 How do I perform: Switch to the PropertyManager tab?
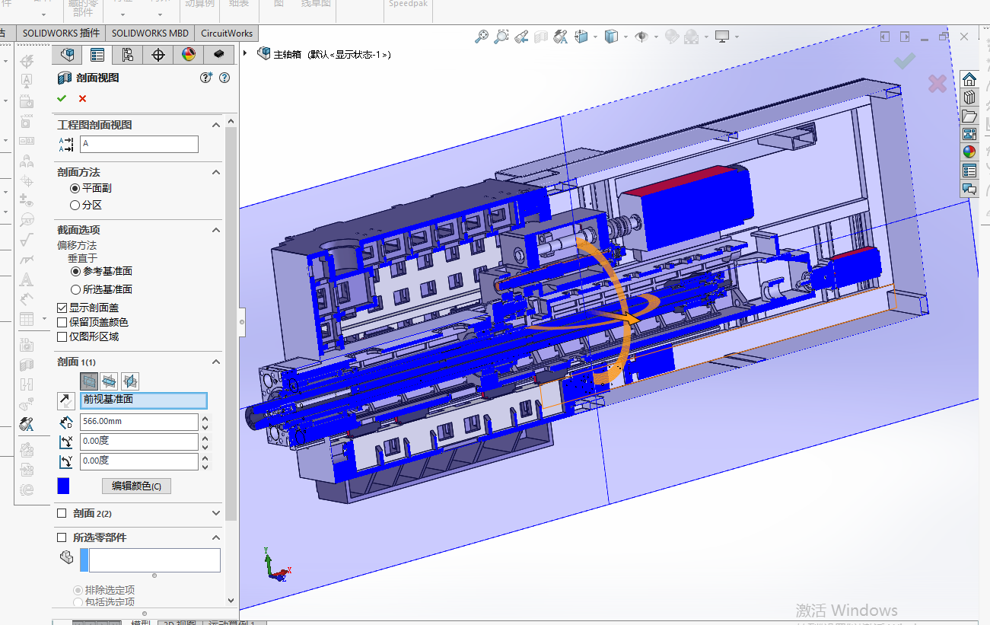(97, 55)
